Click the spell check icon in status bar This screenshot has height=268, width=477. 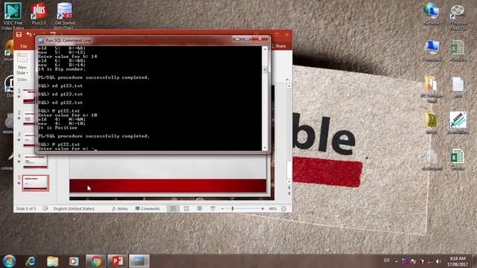point(45,208)
